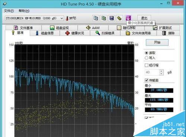Maximize the HD Tune Pro window
The image size is (186, 137).
coord(169,3)
